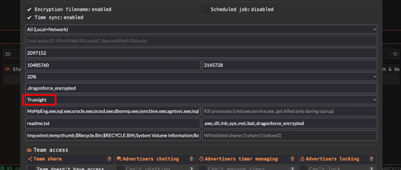
Task: Enable the Scheduled job checkbox
Action: pos(205,9)
